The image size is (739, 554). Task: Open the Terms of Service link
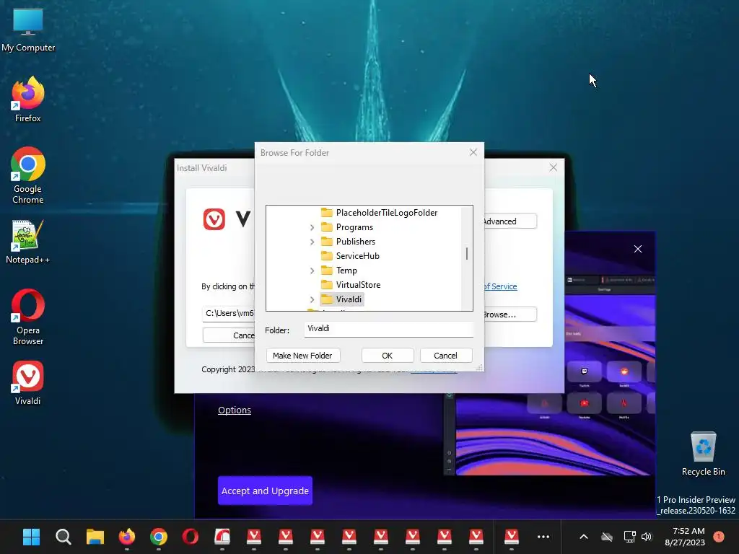[x=501, y=286]
